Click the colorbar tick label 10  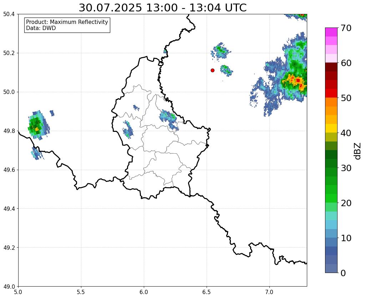tap(346, 238)
